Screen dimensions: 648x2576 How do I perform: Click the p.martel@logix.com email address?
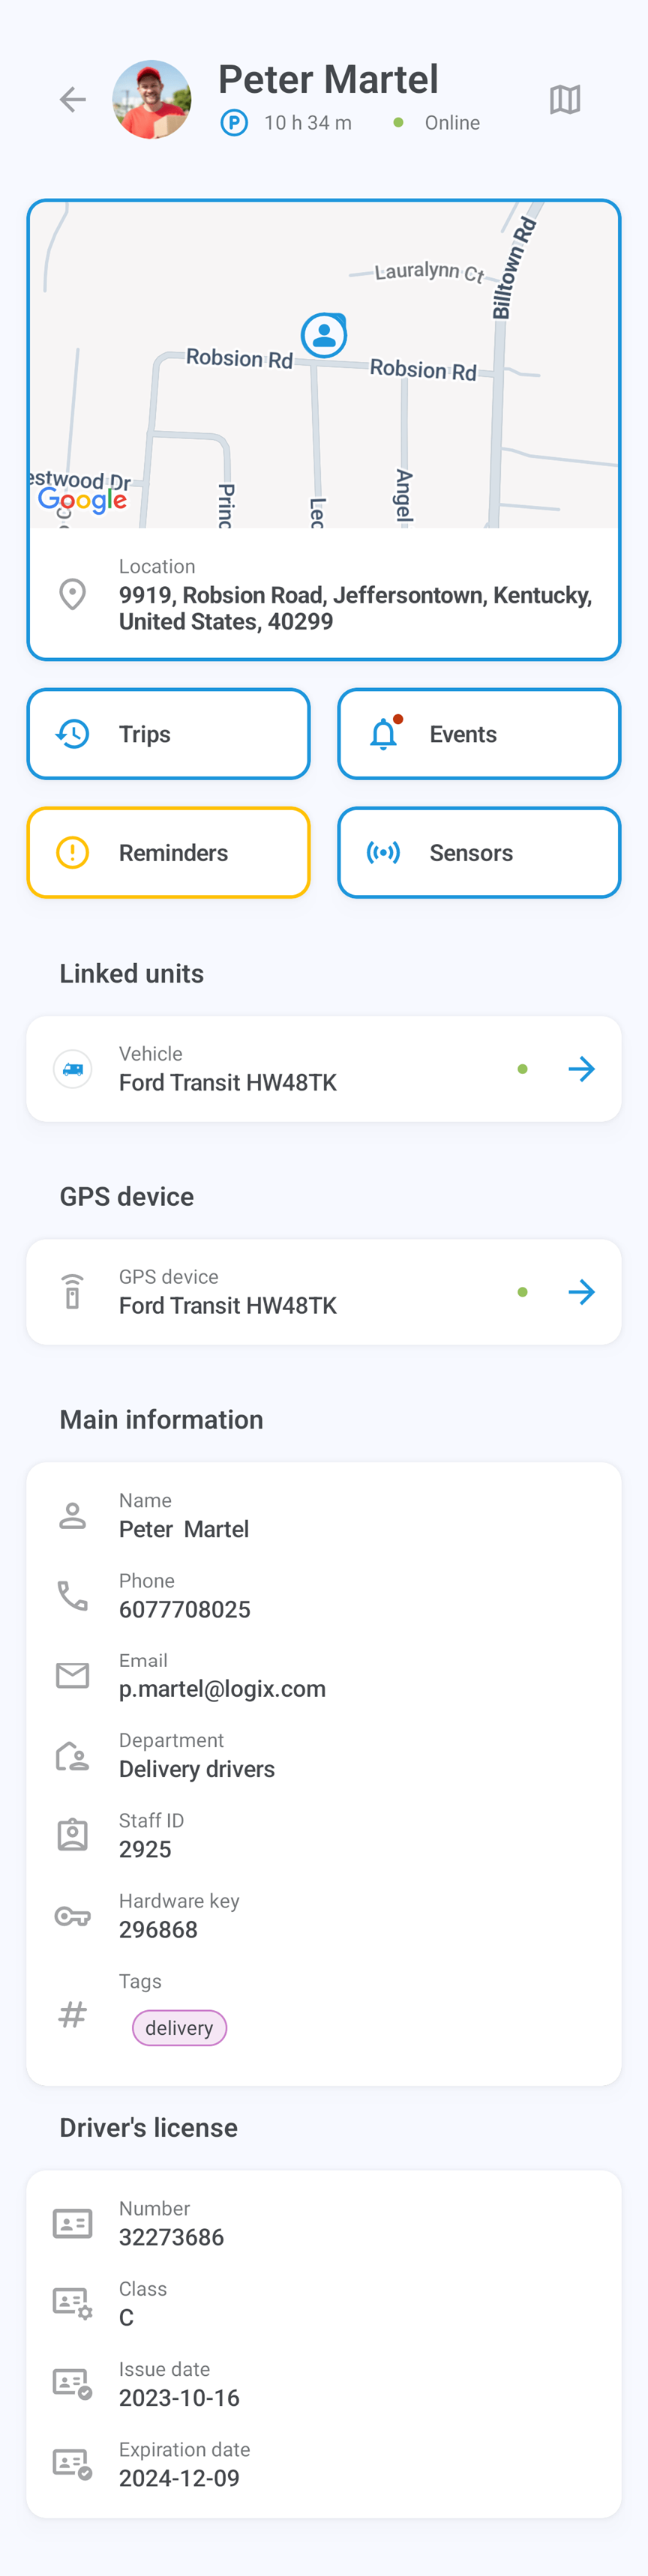(222, 1689)
